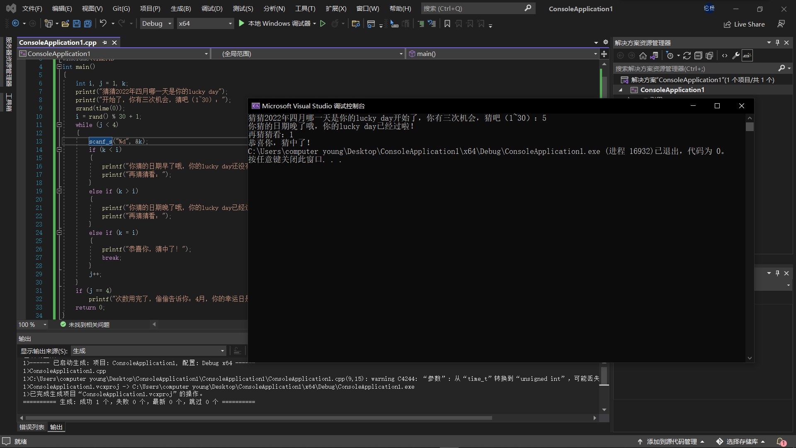Click the Bookmark toggle icon in toolbar
Screen dimensions: 796x448
pyautogui.click(x=447, y=24)
